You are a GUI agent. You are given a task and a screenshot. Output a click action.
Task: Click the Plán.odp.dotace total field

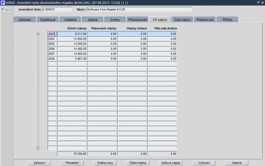pyautogui.click(x=162, y=154)
